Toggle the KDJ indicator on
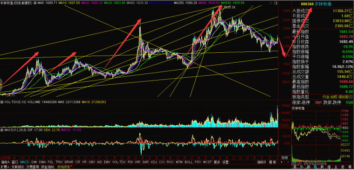Viewport: 354px width, 170px height. tap(154, 162)
